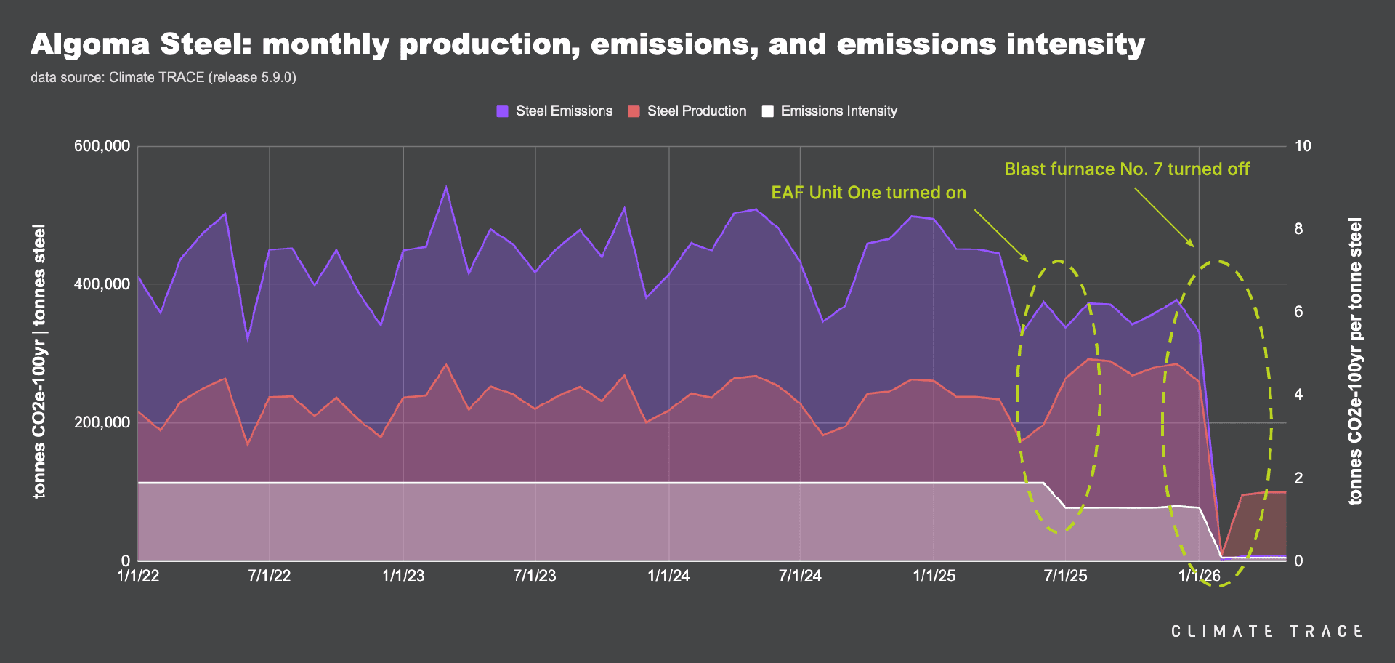1395x663 pixels.
Task: Click the '400,000' left axis label
Action: (x=102, y=284)
